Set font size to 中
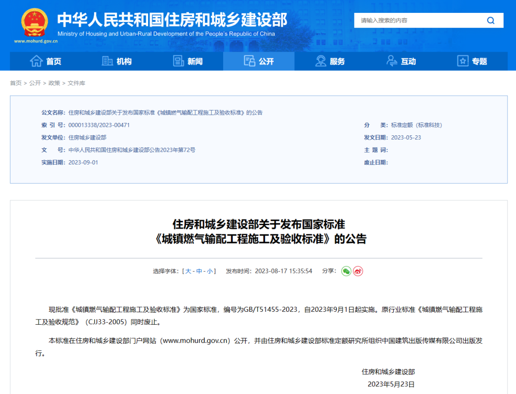 (199, 271)
